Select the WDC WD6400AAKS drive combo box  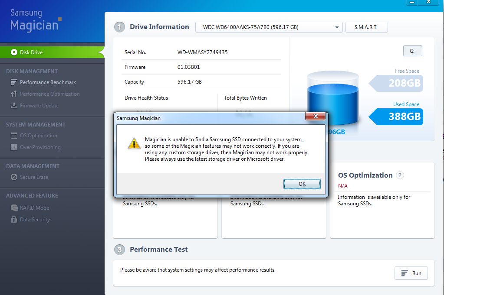click(269, 27)
